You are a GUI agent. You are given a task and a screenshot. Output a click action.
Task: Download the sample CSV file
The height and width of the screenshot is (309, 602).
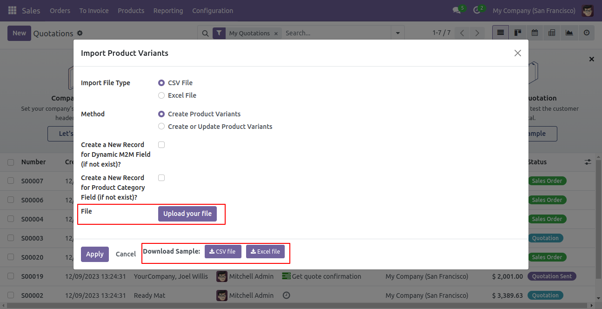click(222, 251)
